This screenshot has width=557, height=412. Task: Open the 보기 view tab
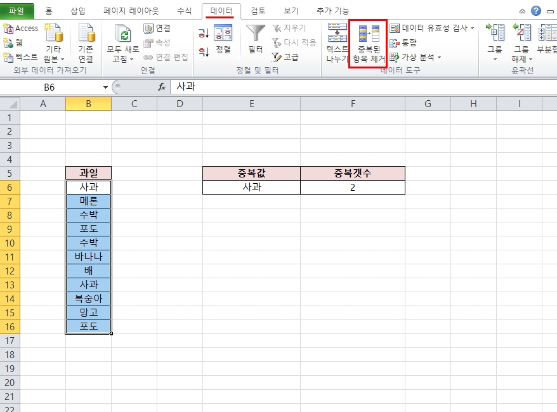tap(291, 11)
